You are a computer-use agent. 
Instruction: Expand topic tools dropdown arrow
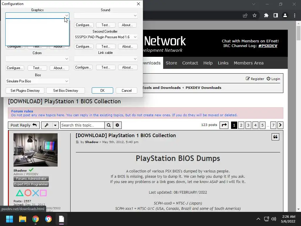pyautogui.click(x=55, y=125)
